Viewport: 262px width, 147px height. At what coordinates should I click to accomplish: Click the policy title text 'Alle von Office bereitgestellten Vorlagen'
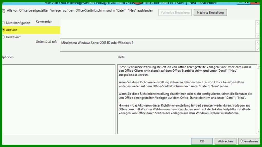(x=80, y=10)
